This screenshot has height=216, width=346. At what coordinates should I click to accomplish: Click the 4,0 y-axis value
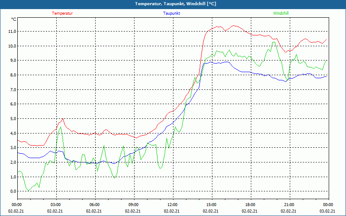[x=13, y=133]
